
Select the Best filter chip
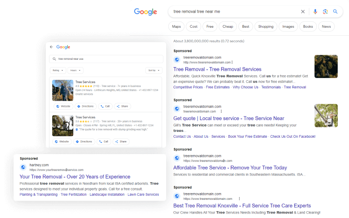tap(246, 26)
